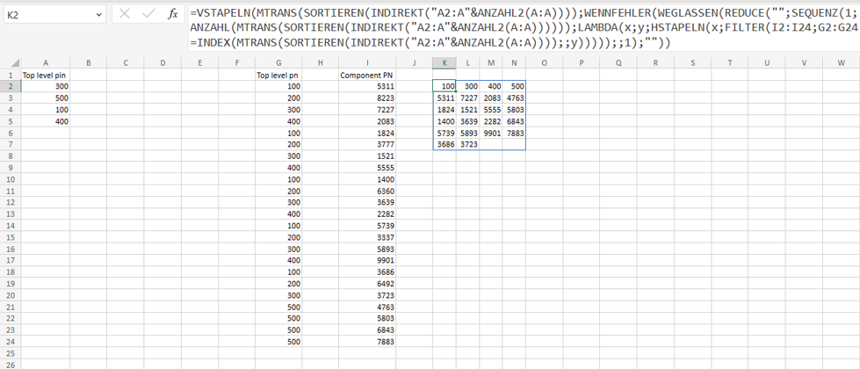Screen dimensions: 860x369
Task: Select row 24 header
Action: (x=11, y=342)
